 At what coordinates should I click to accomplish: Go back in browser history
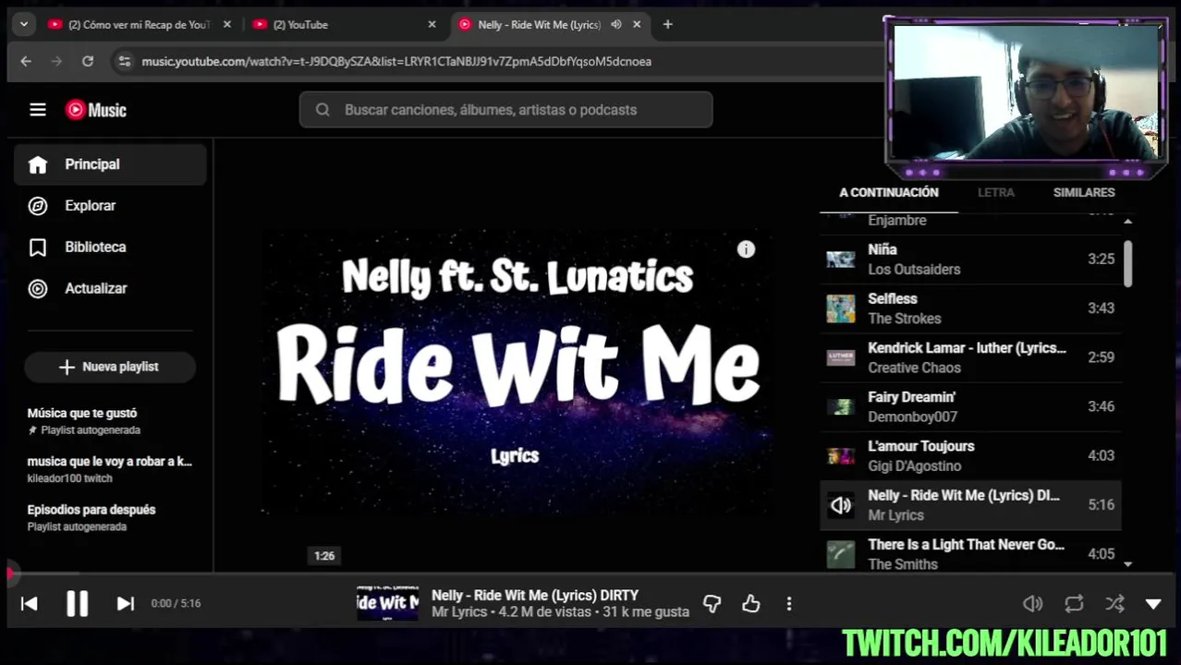coord(26,61)
